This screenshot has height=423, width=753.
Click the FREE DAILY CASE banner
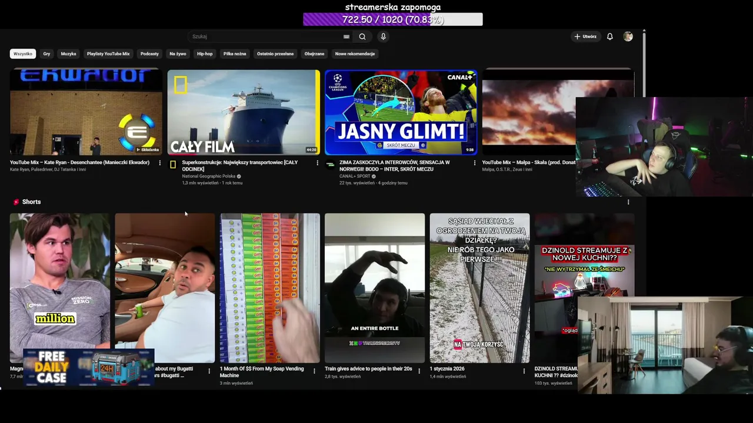[89, 367]
